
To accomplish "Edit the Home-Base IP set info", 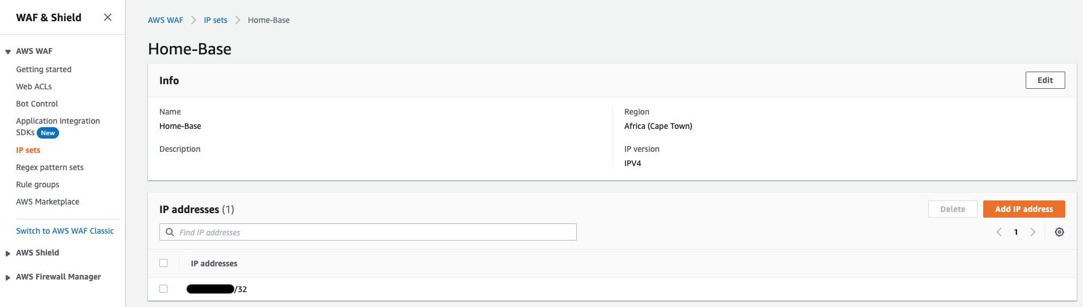I will (x=1045, y=80).
